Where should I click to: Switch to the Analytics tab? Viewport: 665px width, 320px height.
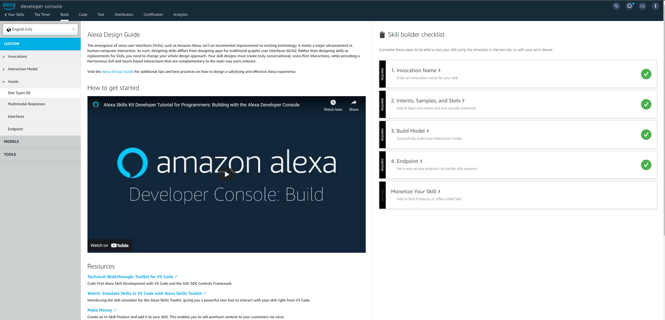click(181, 15)
